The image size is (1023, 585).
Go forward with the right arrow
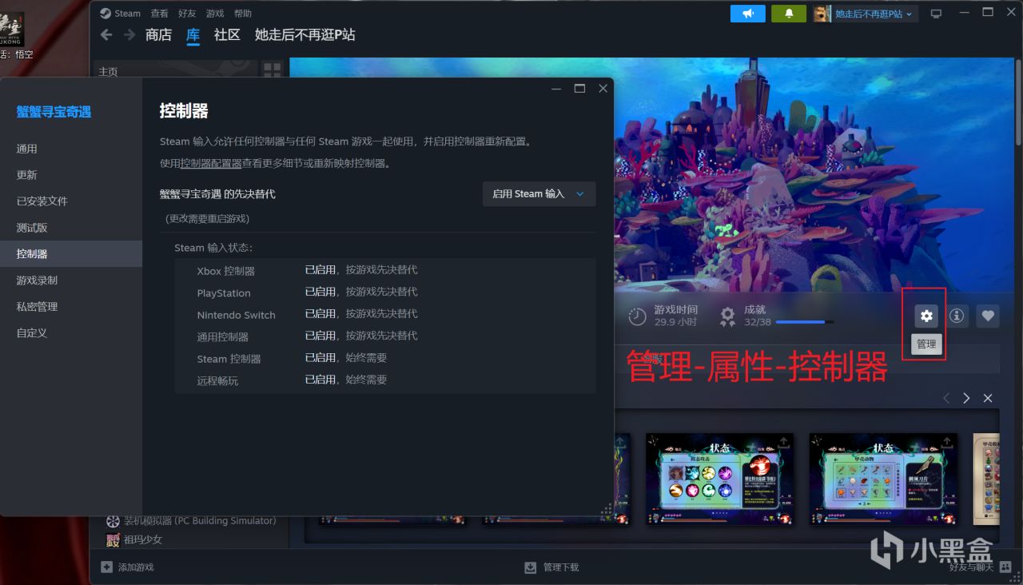pos(129,35)
